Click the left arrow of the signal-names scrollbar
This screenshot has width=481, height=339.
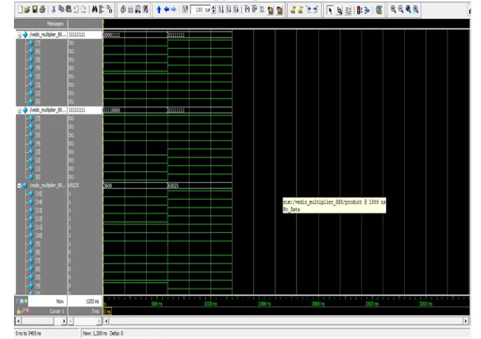pos(18,322)
